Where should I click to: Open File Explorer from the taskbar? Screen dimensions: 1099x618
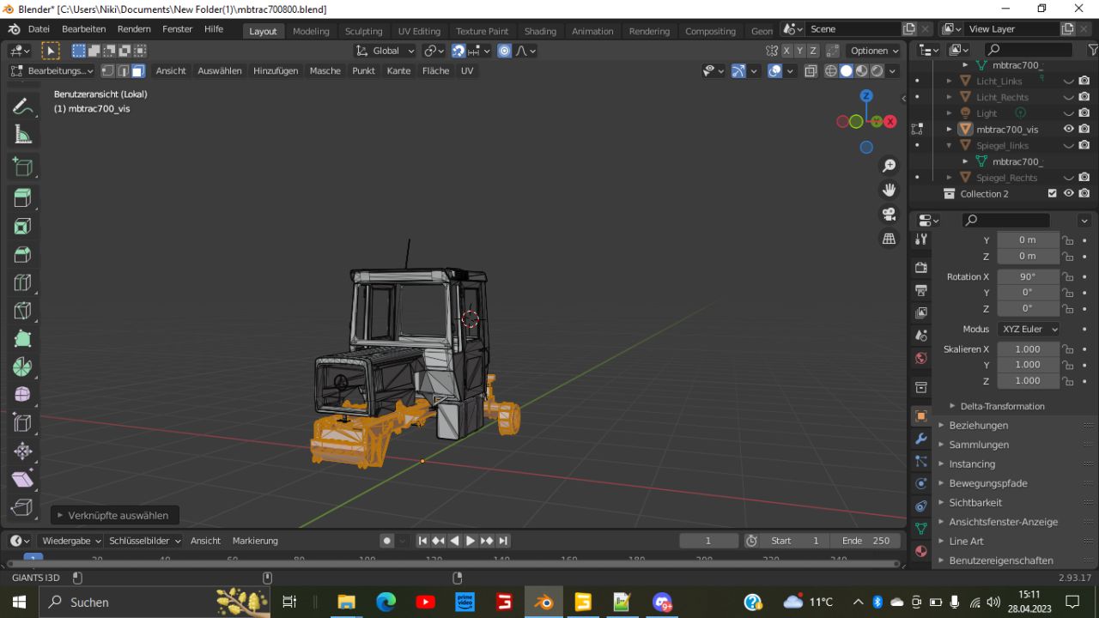click(346, 602)
